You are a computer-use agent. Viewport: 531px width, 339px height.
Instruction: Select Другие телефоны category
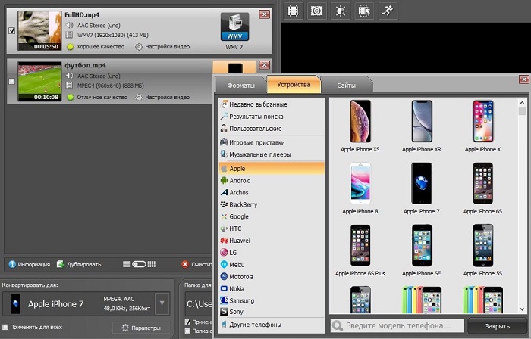tap(272, 325)
